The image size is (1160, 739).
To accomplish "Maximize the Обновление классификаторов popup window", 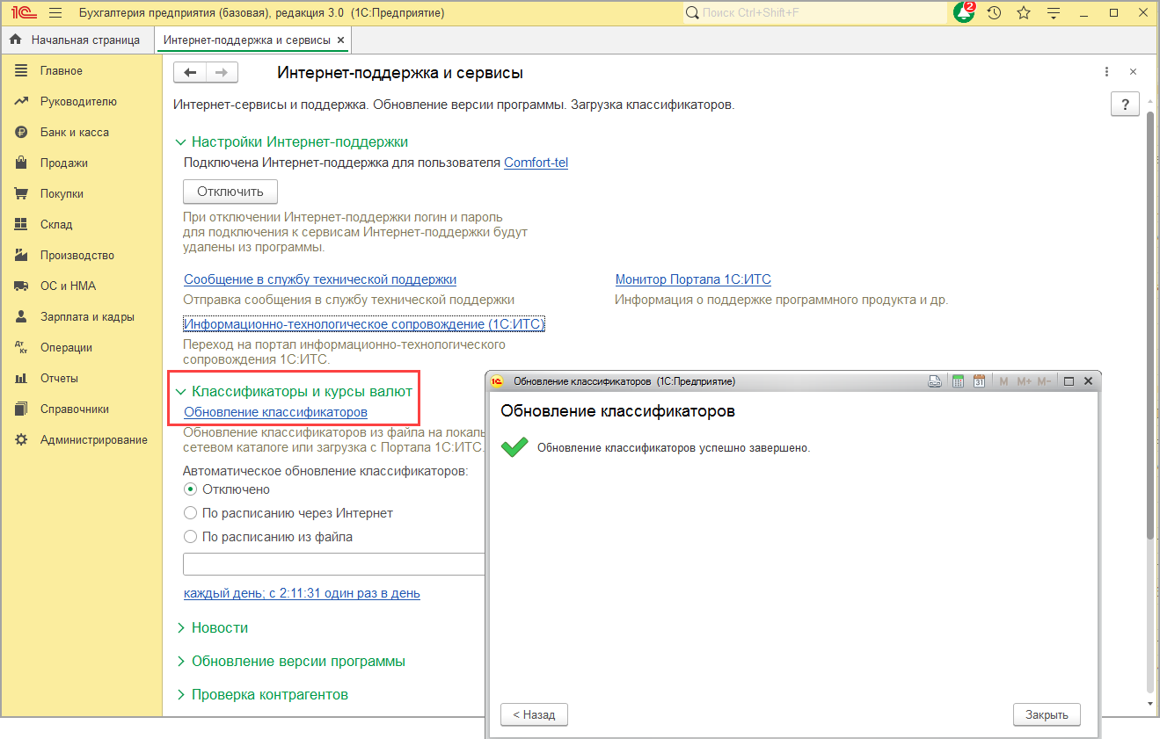I will (x=1069, y=381).
